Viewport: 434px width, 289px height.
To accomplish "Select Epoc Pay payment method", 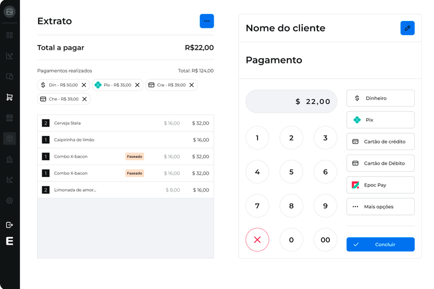I will [x=381, y=185].
